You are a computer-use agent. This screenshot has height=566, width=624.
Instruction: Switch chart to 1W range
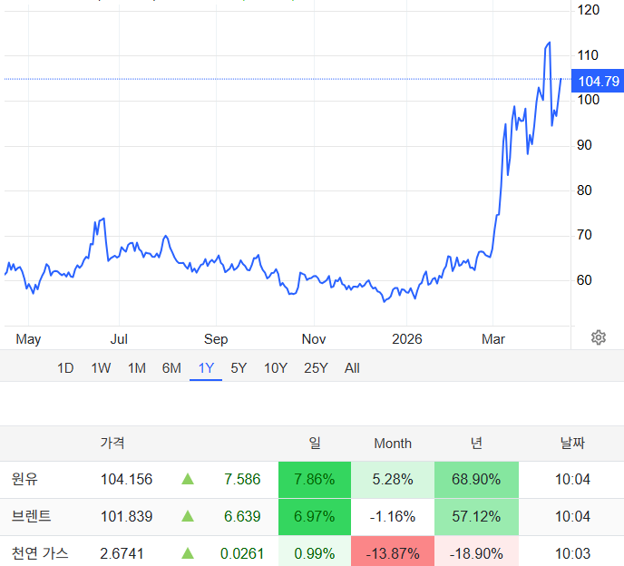point(101,368)
